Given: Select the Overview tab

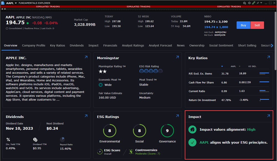Looking at the screenshot, I should [x=11, y=45].
